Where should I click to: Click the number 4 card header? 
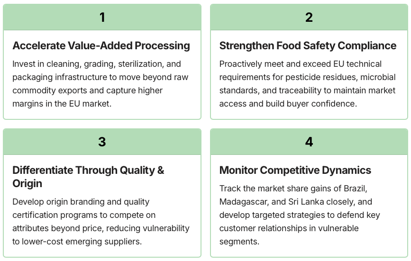(309, 142)
